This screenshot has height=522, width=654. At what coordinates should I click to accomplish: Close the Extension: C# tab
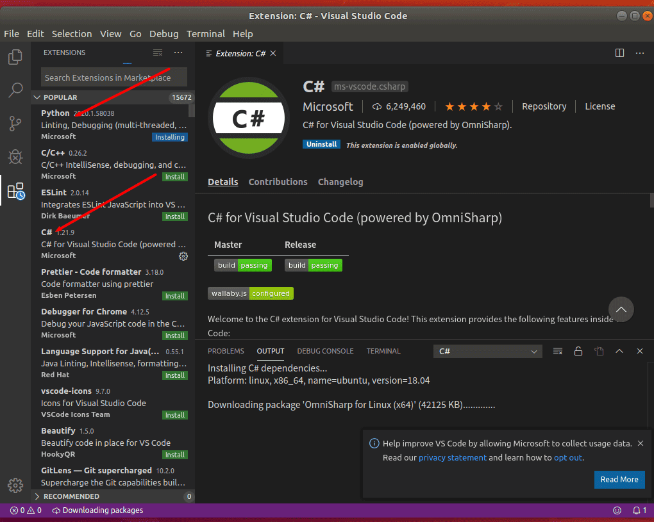[273, 53]
